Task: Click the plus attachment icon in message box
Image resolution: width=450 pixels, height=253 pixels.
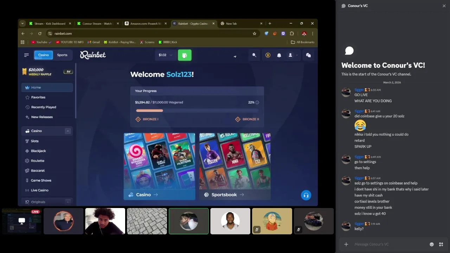Action: tap(346, 244)
